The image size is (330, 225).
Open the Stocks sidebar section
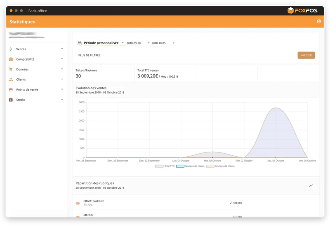[x=36, y=100]
